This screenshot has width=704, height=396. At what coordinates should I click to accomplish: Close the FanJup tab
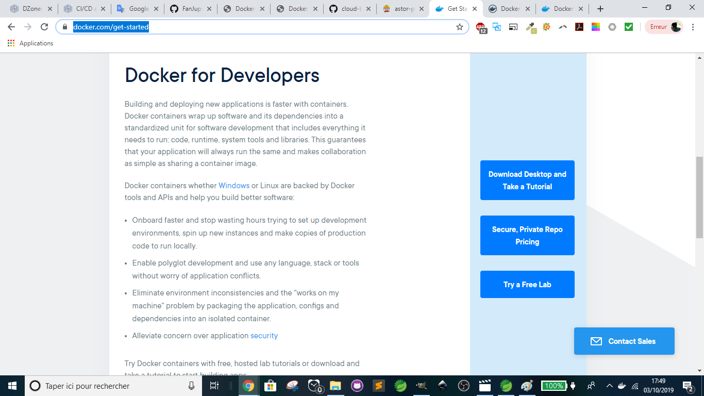(209, 9)
